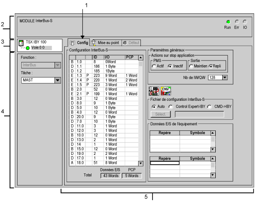The height and width of the screenshot is (203, 255).
Task: Click the second Repère table scroll down arrow
Action: (x=213, y=175)
